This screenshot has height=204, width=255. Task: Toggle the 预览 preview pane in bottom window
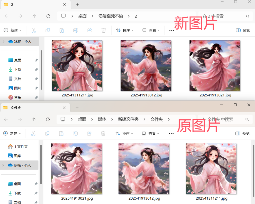pyautogui.click(x=242, y=133)
